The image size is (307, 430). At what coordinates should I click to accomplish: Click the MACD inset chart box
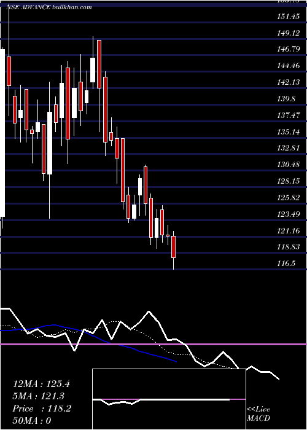pos(169,399)
